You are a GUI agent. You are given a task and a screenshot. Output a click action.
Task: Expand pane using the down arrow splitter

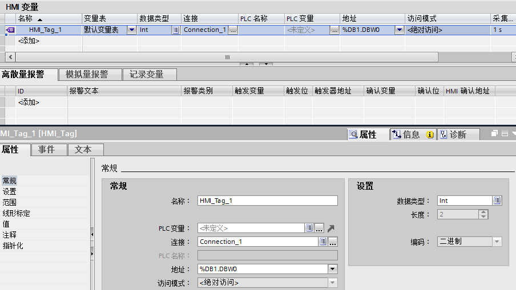point(266,64)
